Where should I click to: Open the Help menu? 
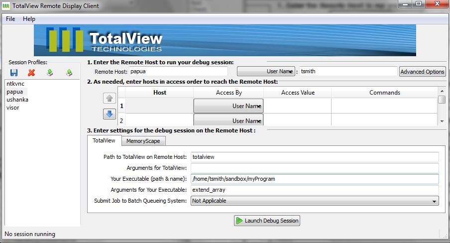tap(29, 19)
